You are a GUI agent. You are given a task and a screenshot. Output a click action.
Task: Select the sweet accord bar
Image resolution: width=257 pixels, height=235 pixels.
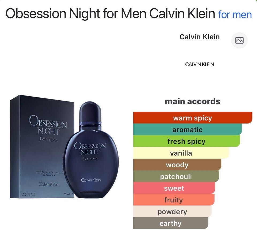(x=174, y=188)
